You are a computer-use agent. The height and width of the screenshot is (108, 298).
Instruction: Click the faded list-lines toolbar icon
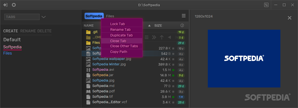[147, 37]
